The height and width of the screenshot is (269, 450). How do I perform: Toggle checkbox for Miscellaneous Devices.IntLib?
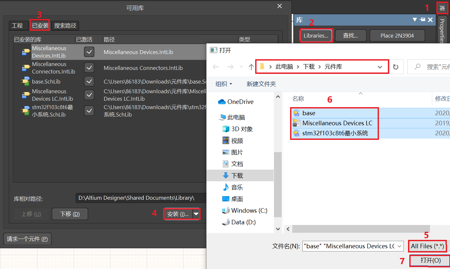[x=89, y=52]
